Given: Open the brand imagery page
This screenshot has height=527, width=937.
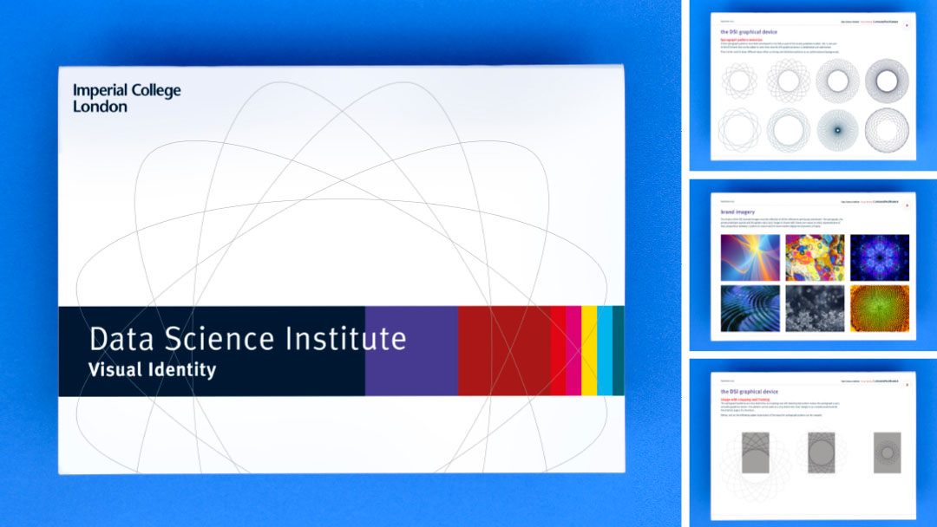Looking at the screenshot, I should click(x=813, y=266).
